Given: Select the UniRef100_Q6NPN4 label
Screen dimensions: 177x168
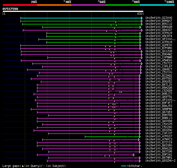Looking at the screenshot, I should [159, 109].
